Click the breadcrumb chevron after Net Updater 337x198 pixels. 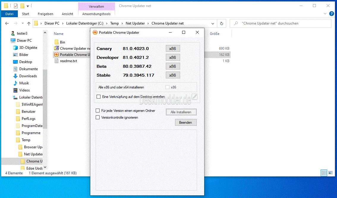pyautogui.click(x=148, y=23)
